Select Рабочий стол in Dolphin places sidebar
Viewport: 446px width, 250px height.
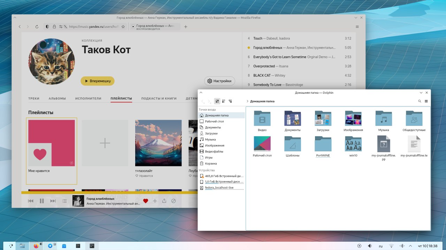pyautogui.click(x=222, y=122)
